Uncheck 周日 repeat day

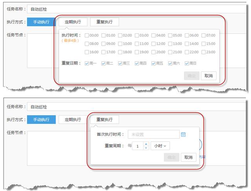pos(187,64)
